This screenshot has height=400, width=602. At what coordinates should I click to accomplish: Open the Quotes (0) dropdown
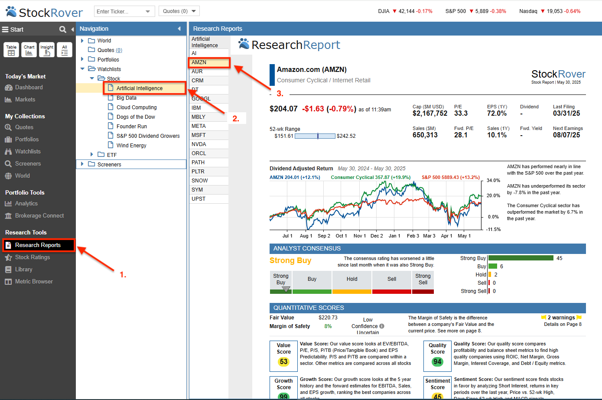pos(179,11)
